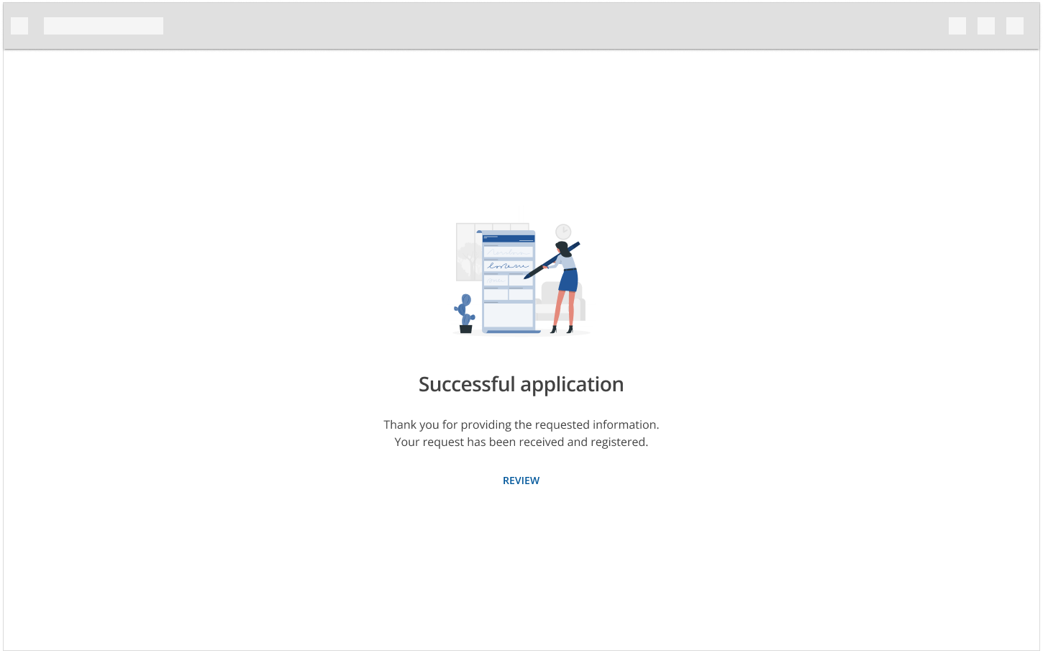This screenshot has width=1043, height=651.
Task: Click the wall clock in the illustration
Action: click(563, 232)
